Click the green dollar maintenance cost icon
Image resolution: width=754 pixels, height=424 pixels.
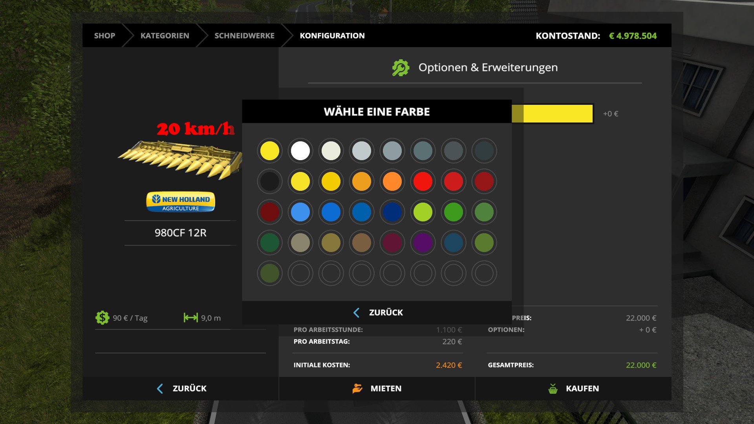[102, 318]
